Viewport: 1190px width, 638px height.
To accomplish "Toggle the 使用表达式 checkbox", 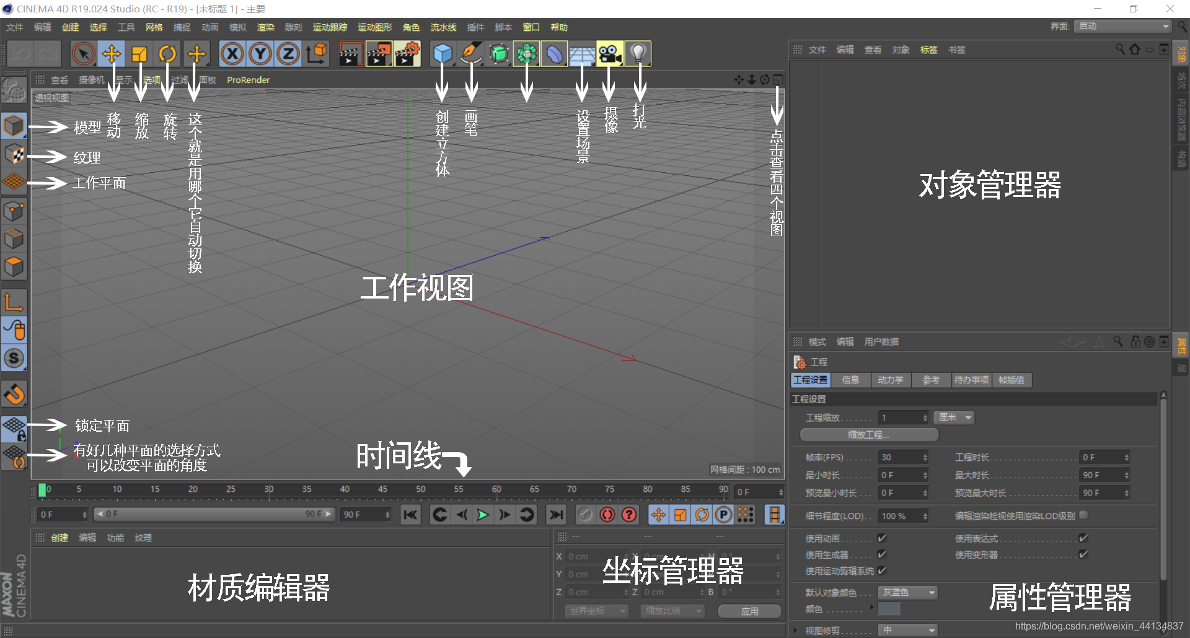I will click(x=1083, y=538).
